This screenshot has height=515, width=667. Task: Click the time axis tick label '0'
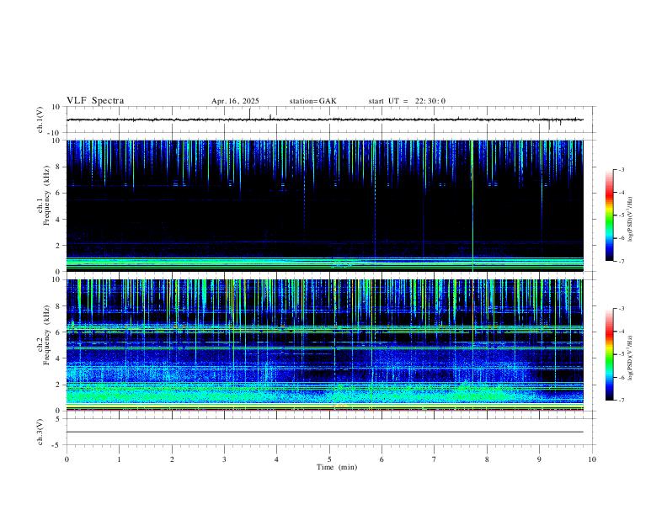pyautogui.click(x=67, y=459)
